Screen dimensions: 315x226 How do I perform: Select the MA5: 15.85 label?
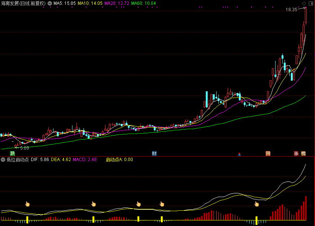(65, 3)
